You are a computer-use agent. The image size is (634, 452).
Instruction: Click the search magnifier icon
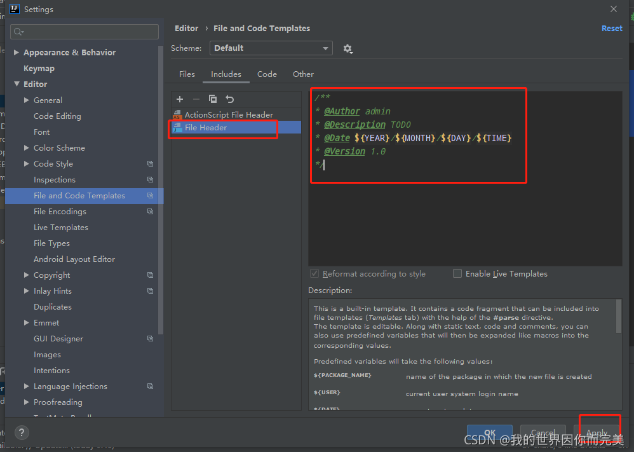(x=18, y=32)
